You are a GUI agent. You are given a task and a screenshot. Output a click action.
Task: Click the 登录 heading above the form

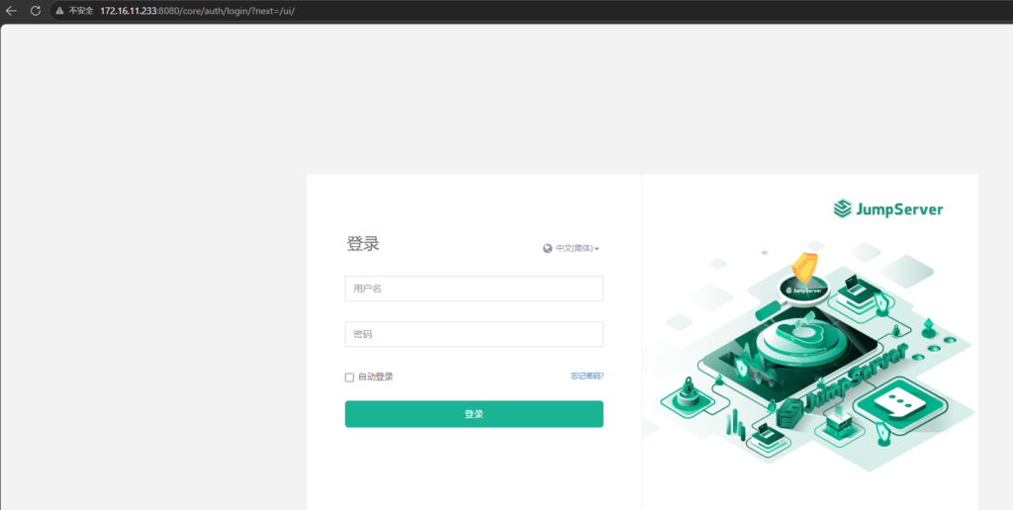[x=362, y=243]
